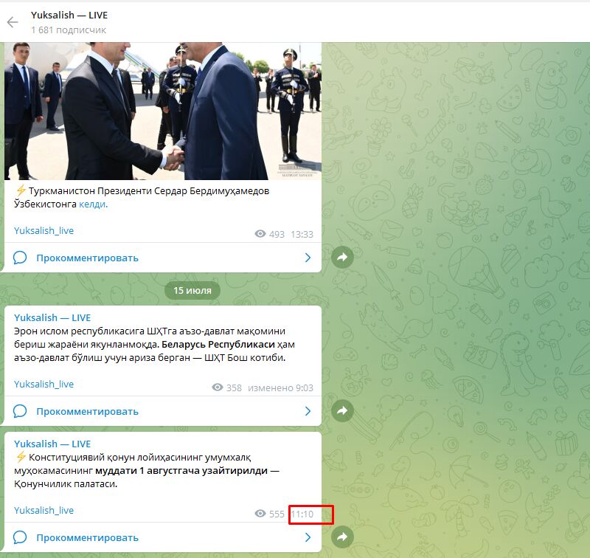Viewport: 590px width, 558px height.
Task: Expand comments chevron on the 9:03 post
Action: pyautogui.click(x=308, y=411)
